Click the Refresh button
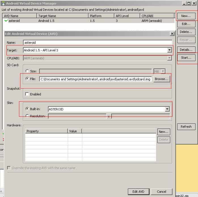Image resolution: width=198 pixels, height=197 pixels. click(186, 127)
